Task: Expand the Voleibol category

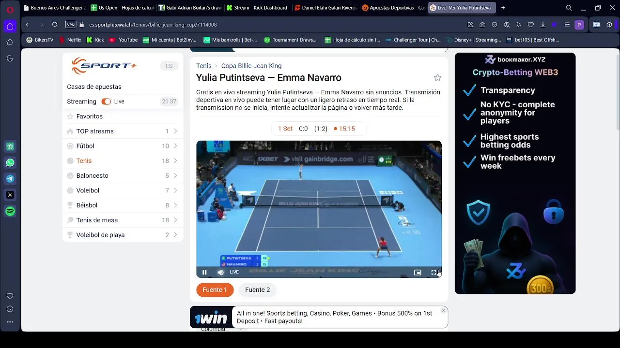Action: click(x=123, y=190)
